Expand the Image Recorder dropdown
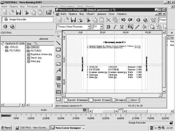The image size is (175, 131). coord(54,19)
